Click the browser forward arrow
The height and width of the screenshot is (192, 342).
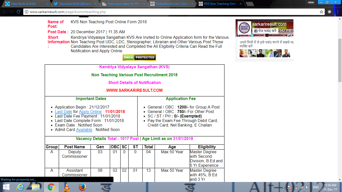click(12, 12)
